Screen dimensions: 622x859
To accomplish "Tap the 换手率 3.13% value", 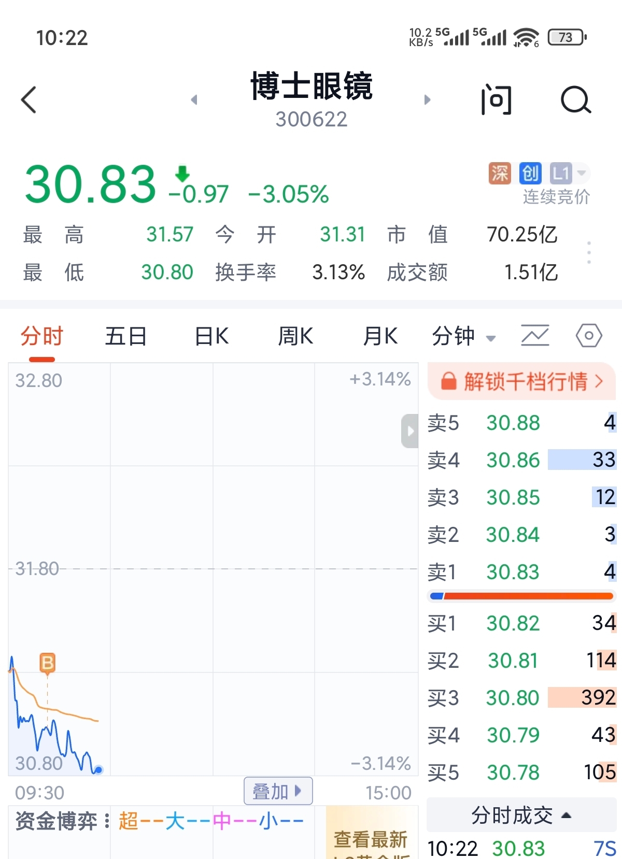I will pos(338,273).
